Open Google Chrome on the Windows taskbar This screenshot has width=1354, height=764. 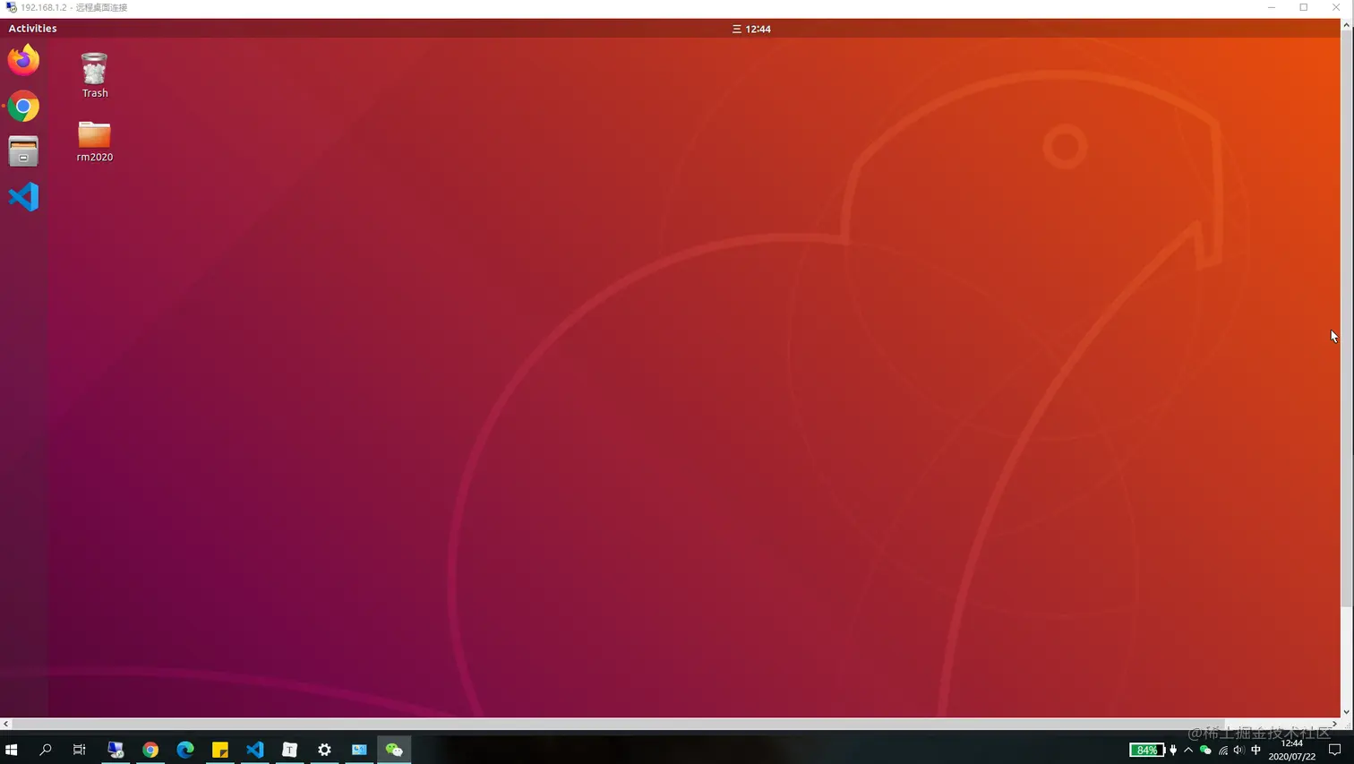point(150,750)
